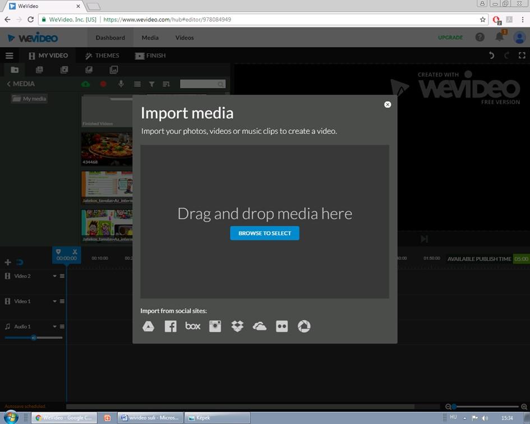Import from Google Drive icon
The image size is (530, 424).
(148, 326)
